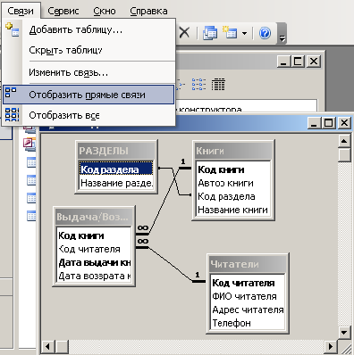Open the Справка menu
Image resolution: width=354 pixels, height=355 pixels.
[148, 11]
